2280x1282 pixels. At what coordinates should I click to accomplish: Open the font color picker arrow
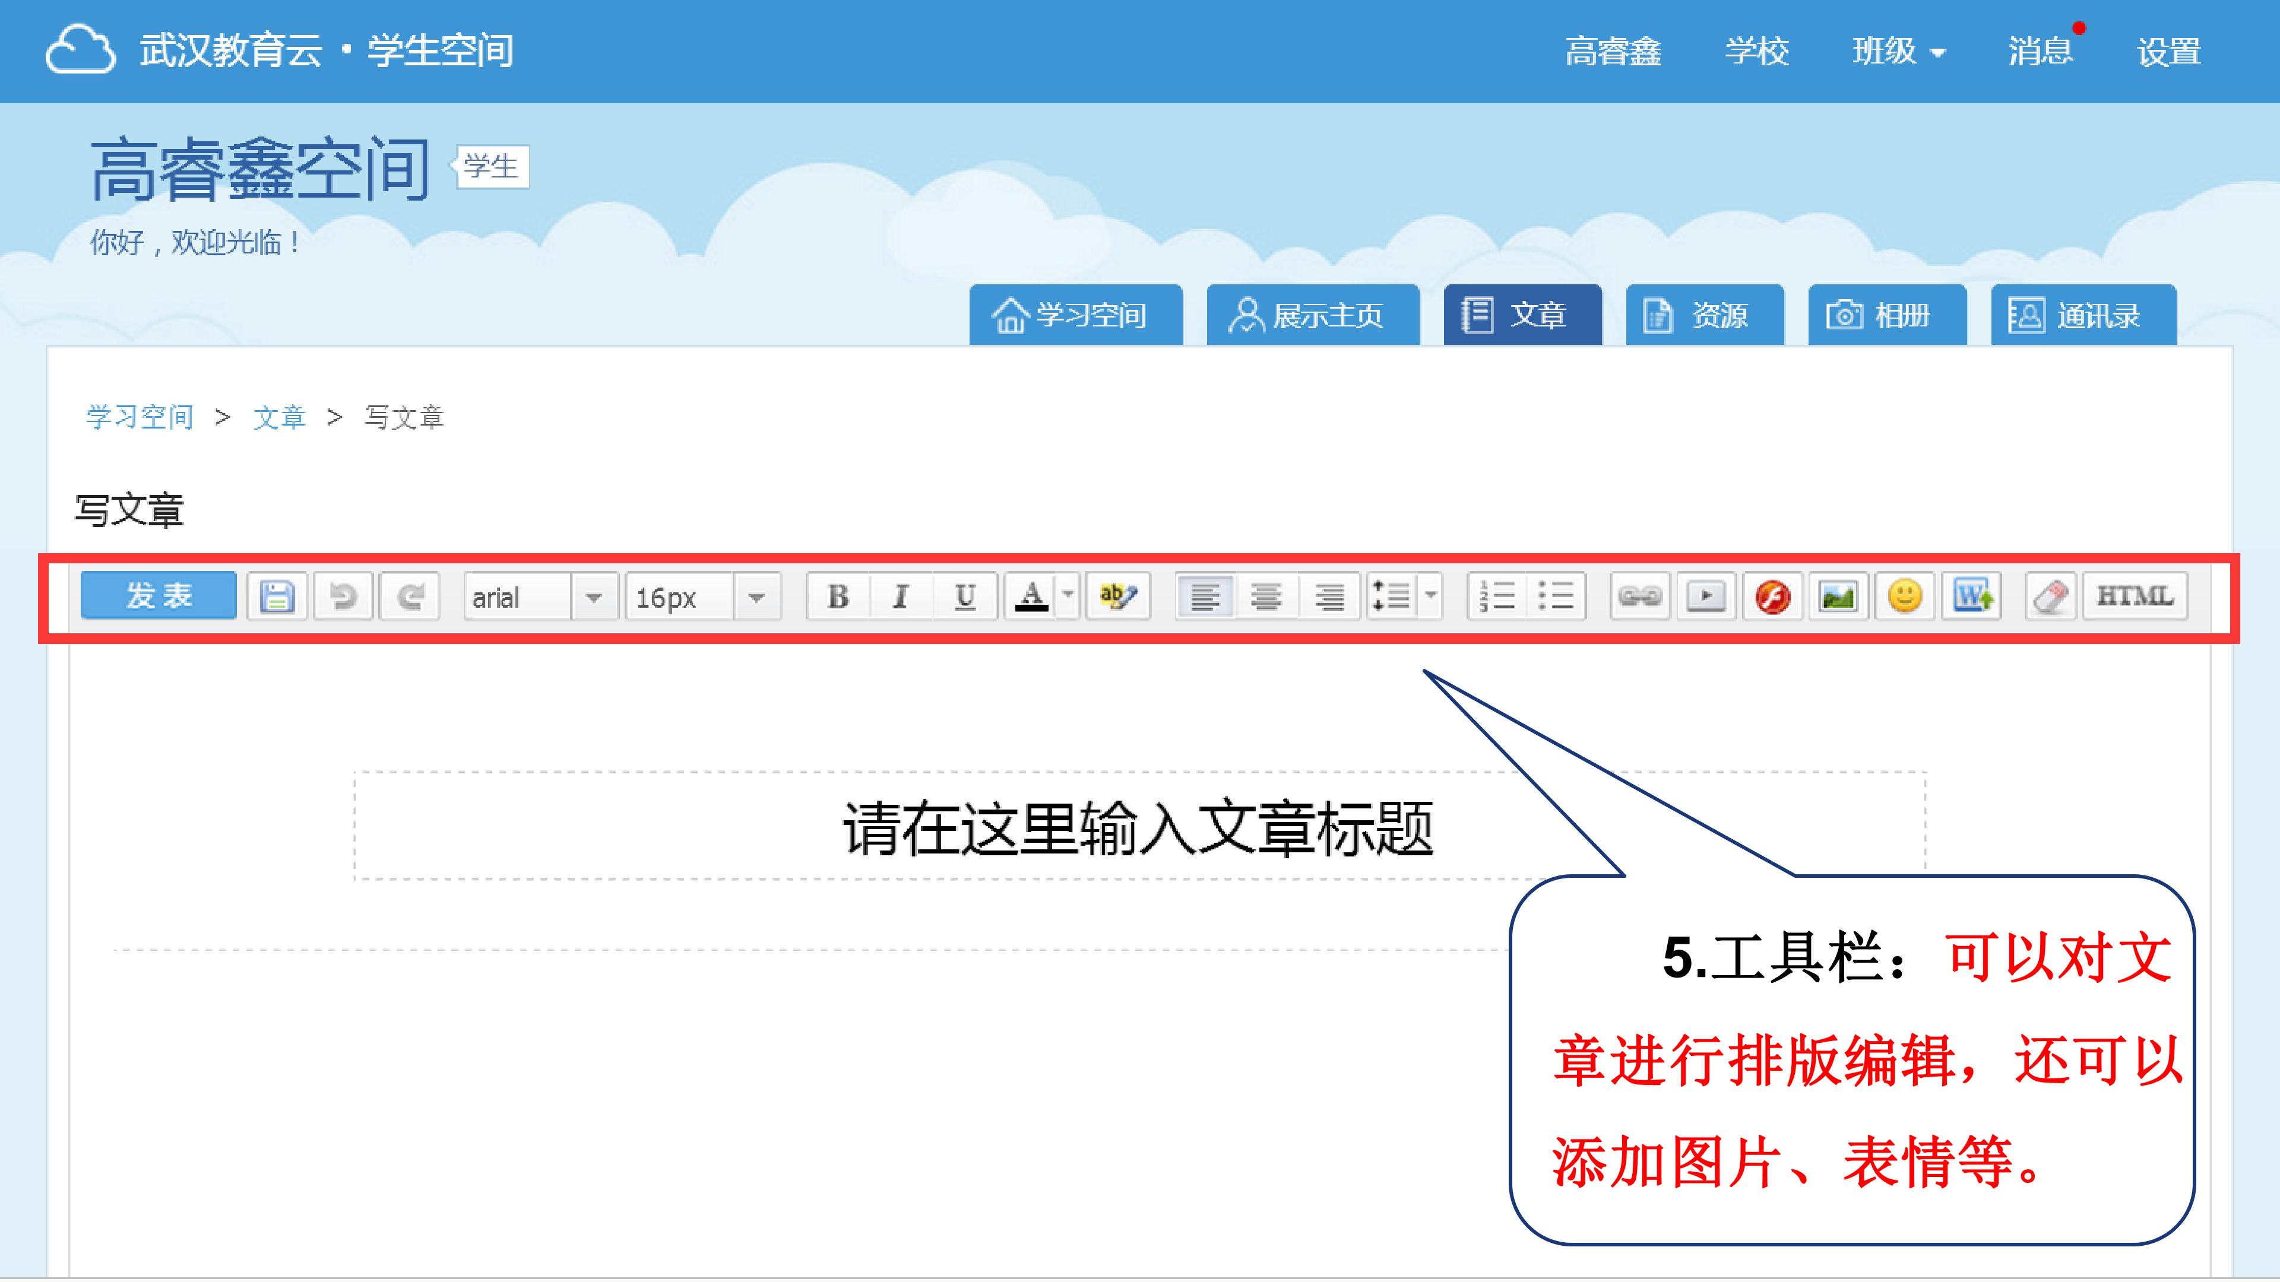[x=1068, y=595]
